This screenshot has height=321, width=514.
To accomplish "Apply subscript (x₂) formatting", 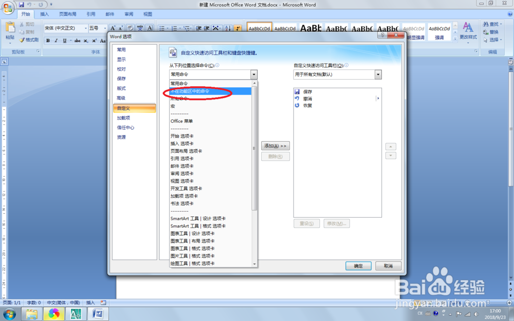I will [x=85, y=41].
